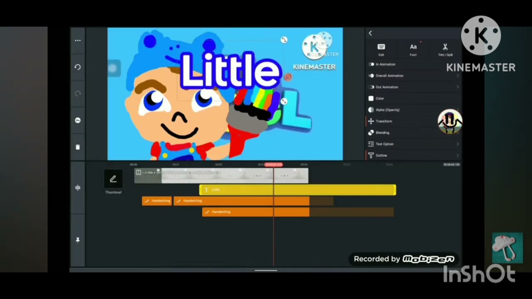Select the main video clip track

point(221,176)
